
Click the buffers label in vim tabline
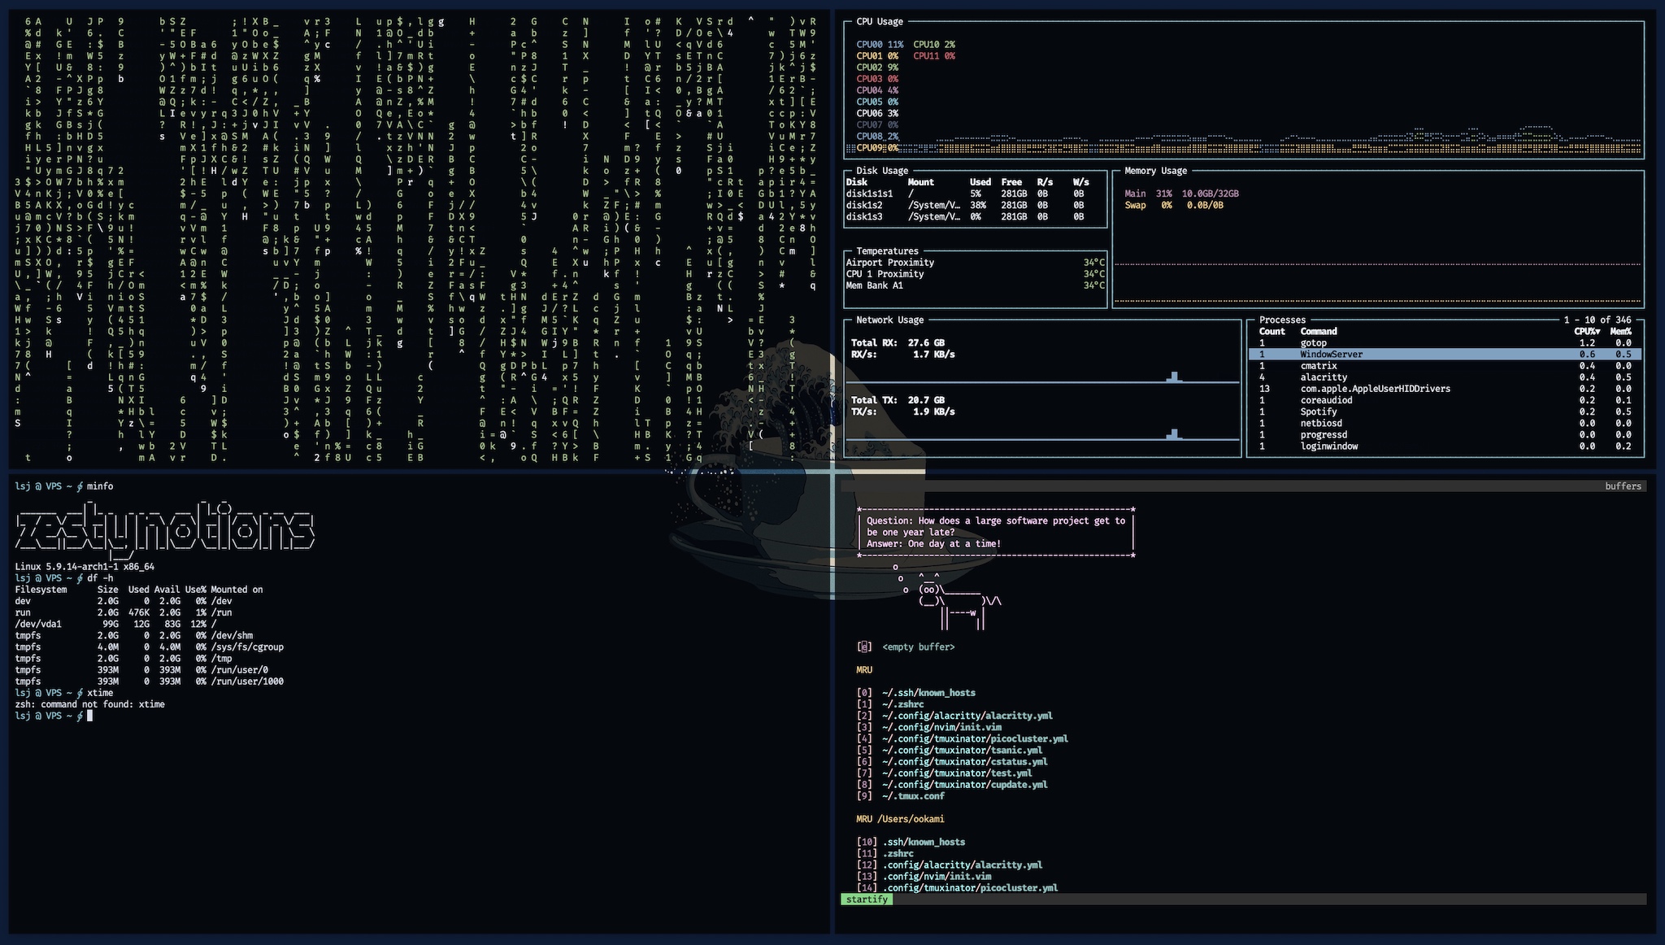pyautogui.click(x=1623, y=486)
